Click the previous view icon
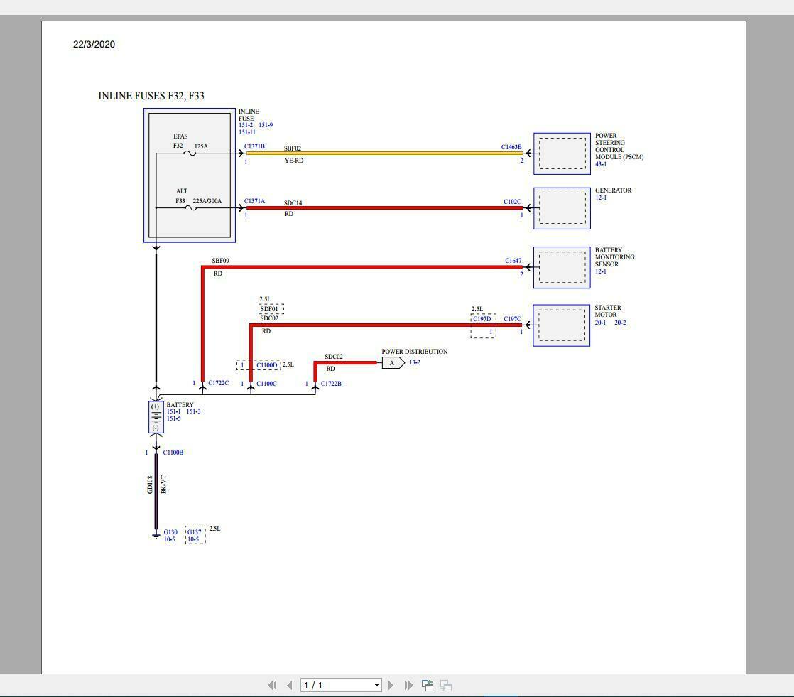 tap(428, 685)
